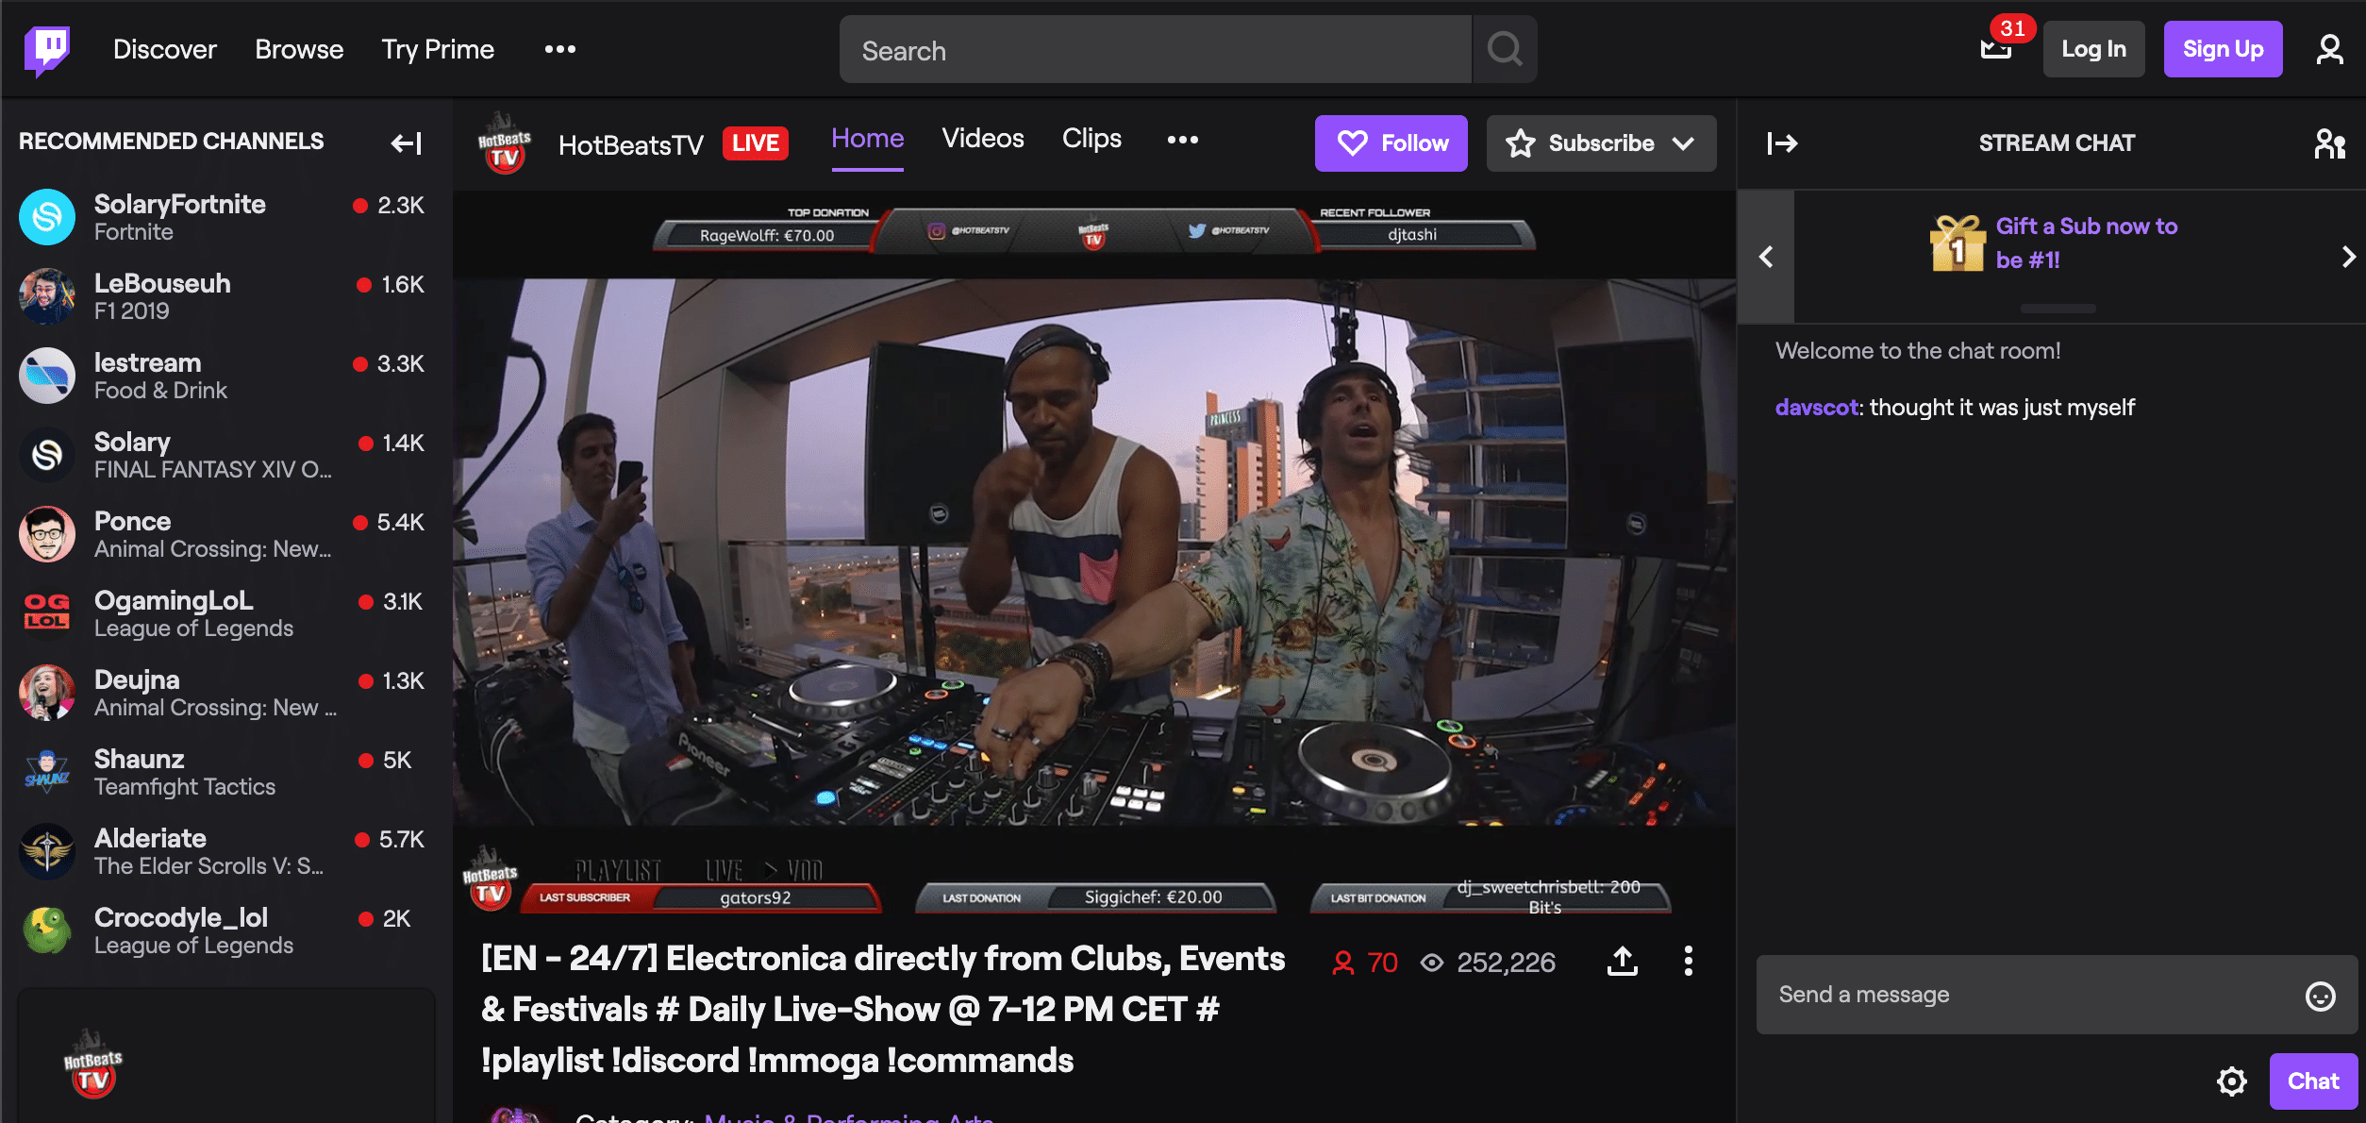Open LeBouseuh channel avatar

pos(47,296)
